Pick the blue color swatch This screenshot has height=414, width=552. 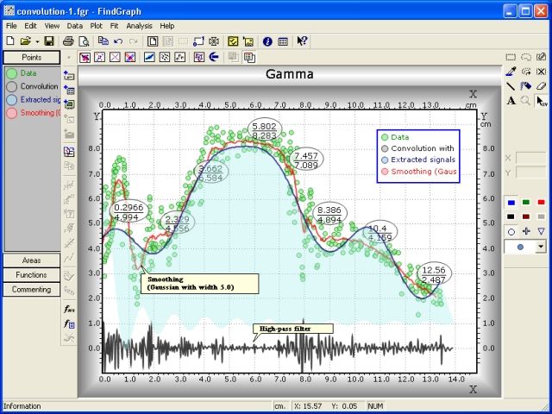pos(511,202)
